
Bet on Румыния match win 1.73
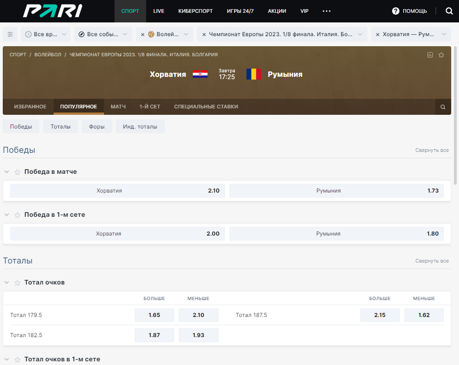pos(337,191)
